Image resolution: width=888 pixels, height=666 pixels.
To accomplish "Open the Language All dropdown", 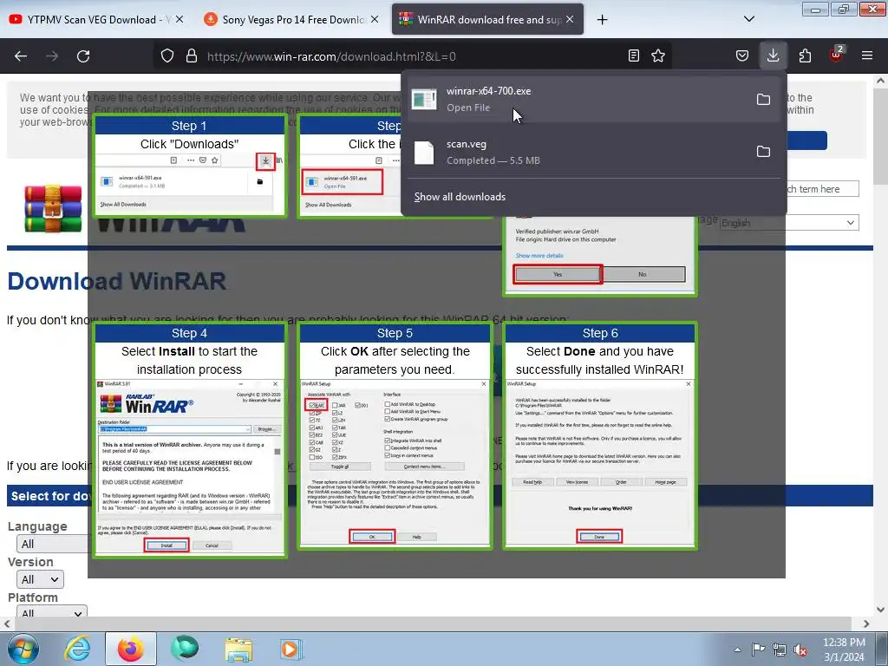I will click(52, 544).
